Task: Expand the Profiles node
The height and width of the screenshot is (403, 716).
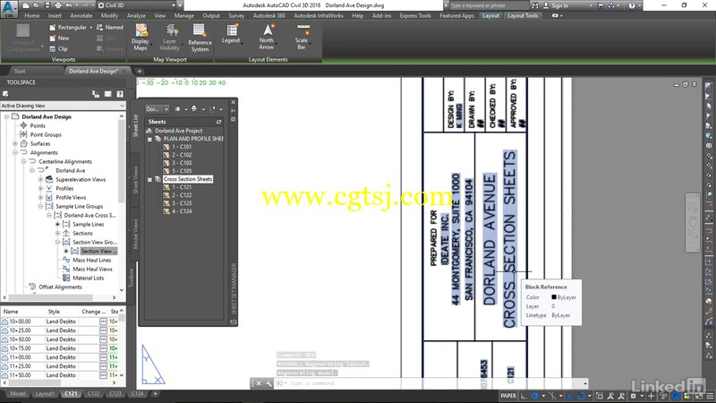Action: point(40,188)
